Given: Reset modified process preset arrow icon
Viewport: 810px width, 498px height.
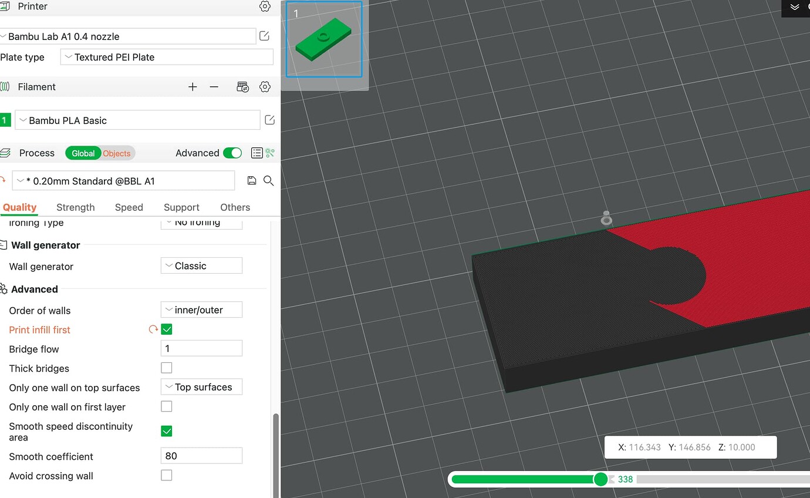Looking at the screenshot, I should coord(3,180).
